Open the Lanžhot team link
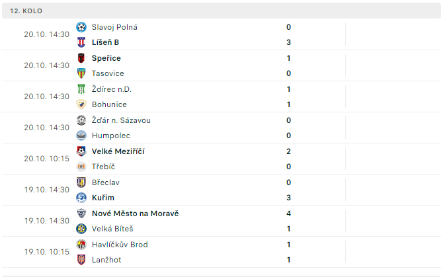445x277 pixels. (x=106, y=260)
